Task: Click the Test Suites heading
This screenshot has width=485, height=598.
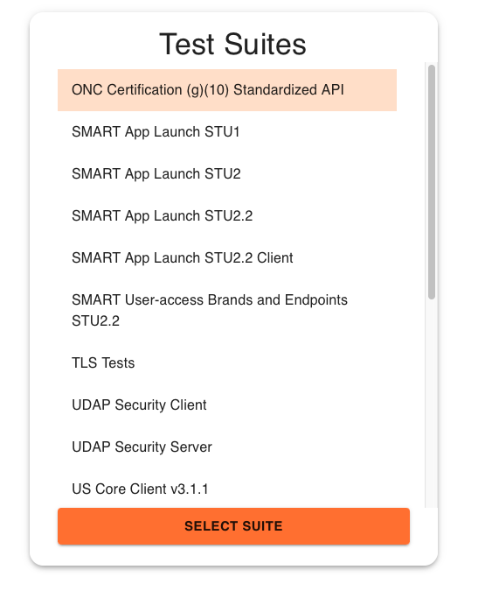Action: (x=232, y=45)
